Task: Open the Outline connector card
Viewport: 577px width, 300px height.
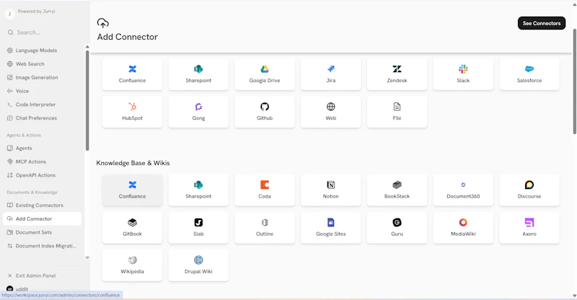Action: (x=265, y=227)
